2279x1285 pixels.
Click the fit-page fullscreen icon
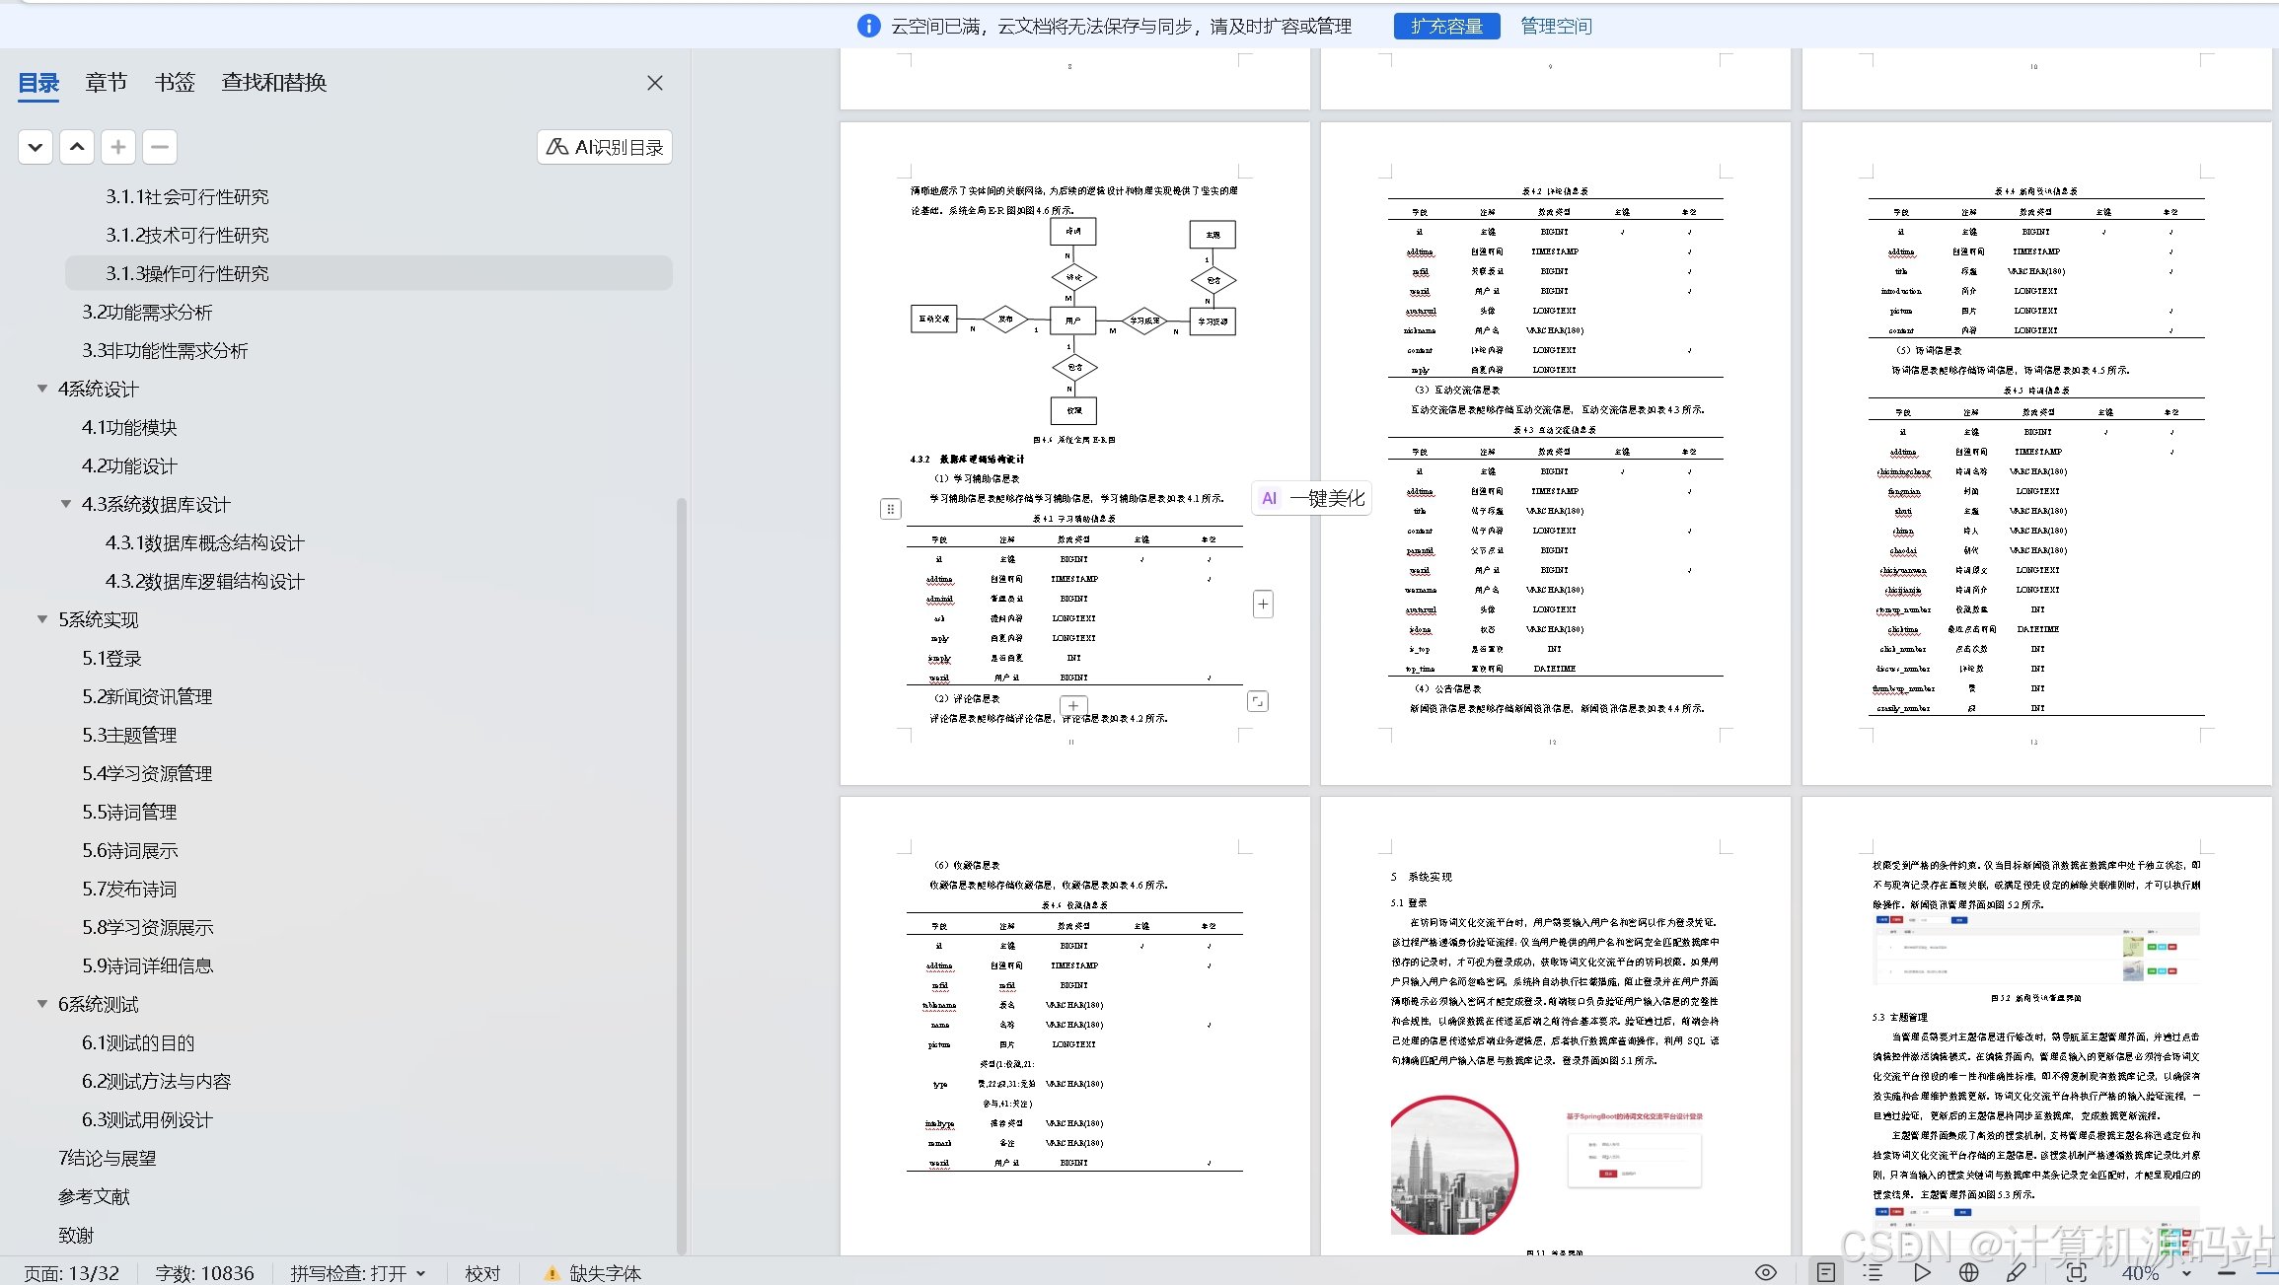pos(2077,1273)
